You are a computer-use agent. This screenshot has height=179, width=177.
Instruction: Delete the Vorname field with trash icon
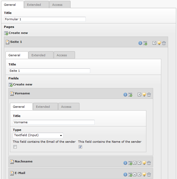(x=149, y=95)
